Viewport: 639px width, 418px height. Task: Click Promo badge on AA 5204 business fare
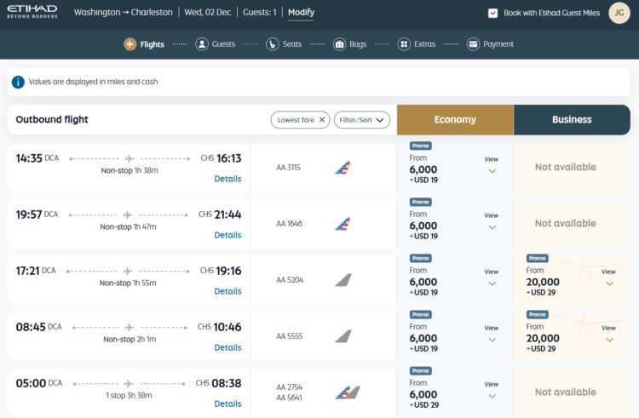537,258
